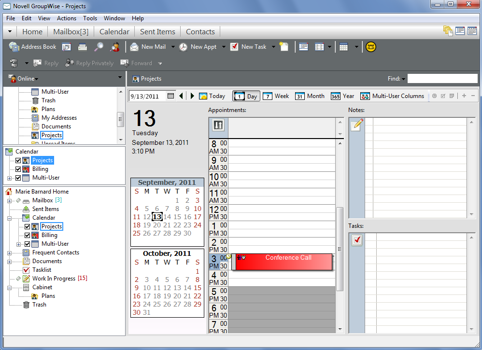Click the printer icon in toolbar
Viewport: 482px width, 350px height.
point(83,47)
